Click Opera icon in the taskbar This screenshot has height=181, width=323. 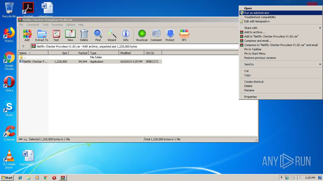point(54,178)
